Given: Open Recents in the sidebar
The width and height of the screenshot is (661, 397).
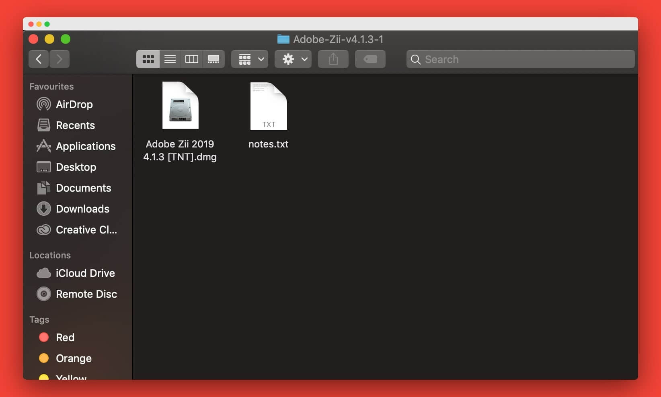Looking at the screenshot, I should coord(75,125).
